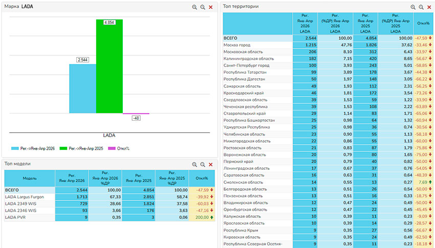435x248 pixels.
Task: Click the 7,69 deviation for Смоленская область
Action: pyautogui.click(x=423, y=183)
